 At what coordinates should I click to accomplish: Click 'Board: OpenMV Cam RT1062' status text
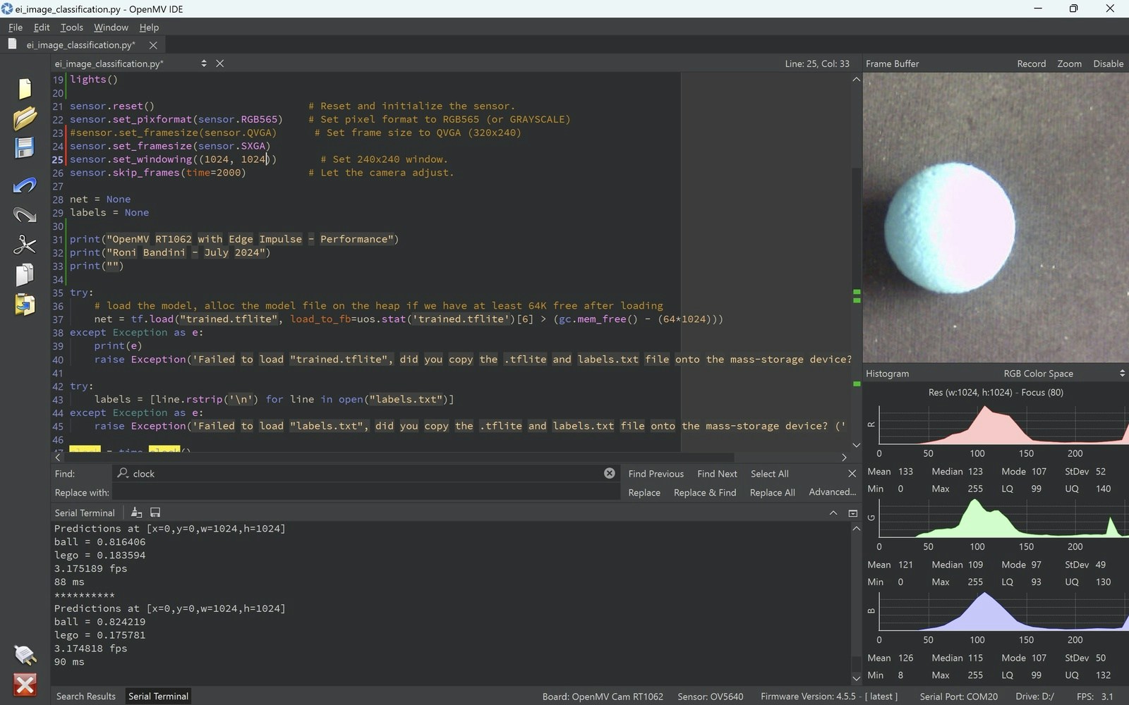tap(603, 697)
